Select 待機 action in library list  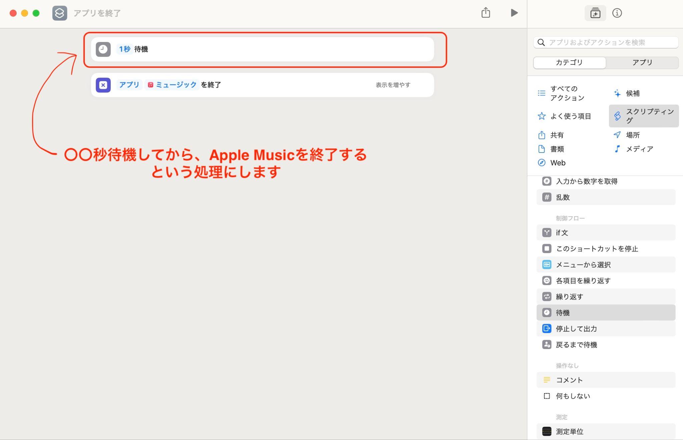click(606, 312)
